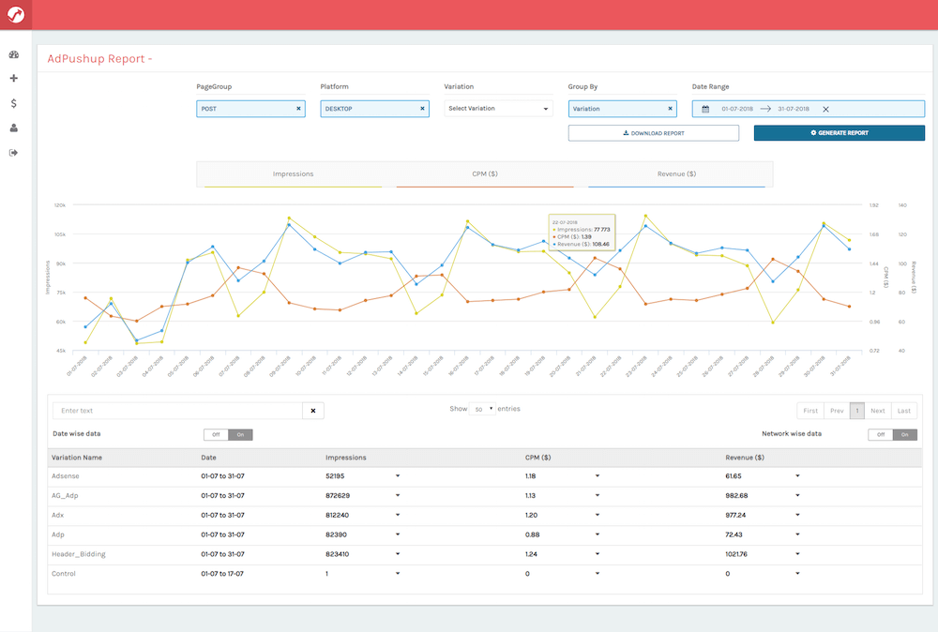This screenshot has height=632, width=938.
Task: Select the Adsense variation row name
Action: click(66, 476)
